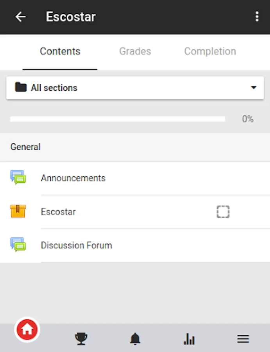The width and height of the screenshot is (270, 352).
Task: Open the All sections selector
Action: [x=135, y=88]
